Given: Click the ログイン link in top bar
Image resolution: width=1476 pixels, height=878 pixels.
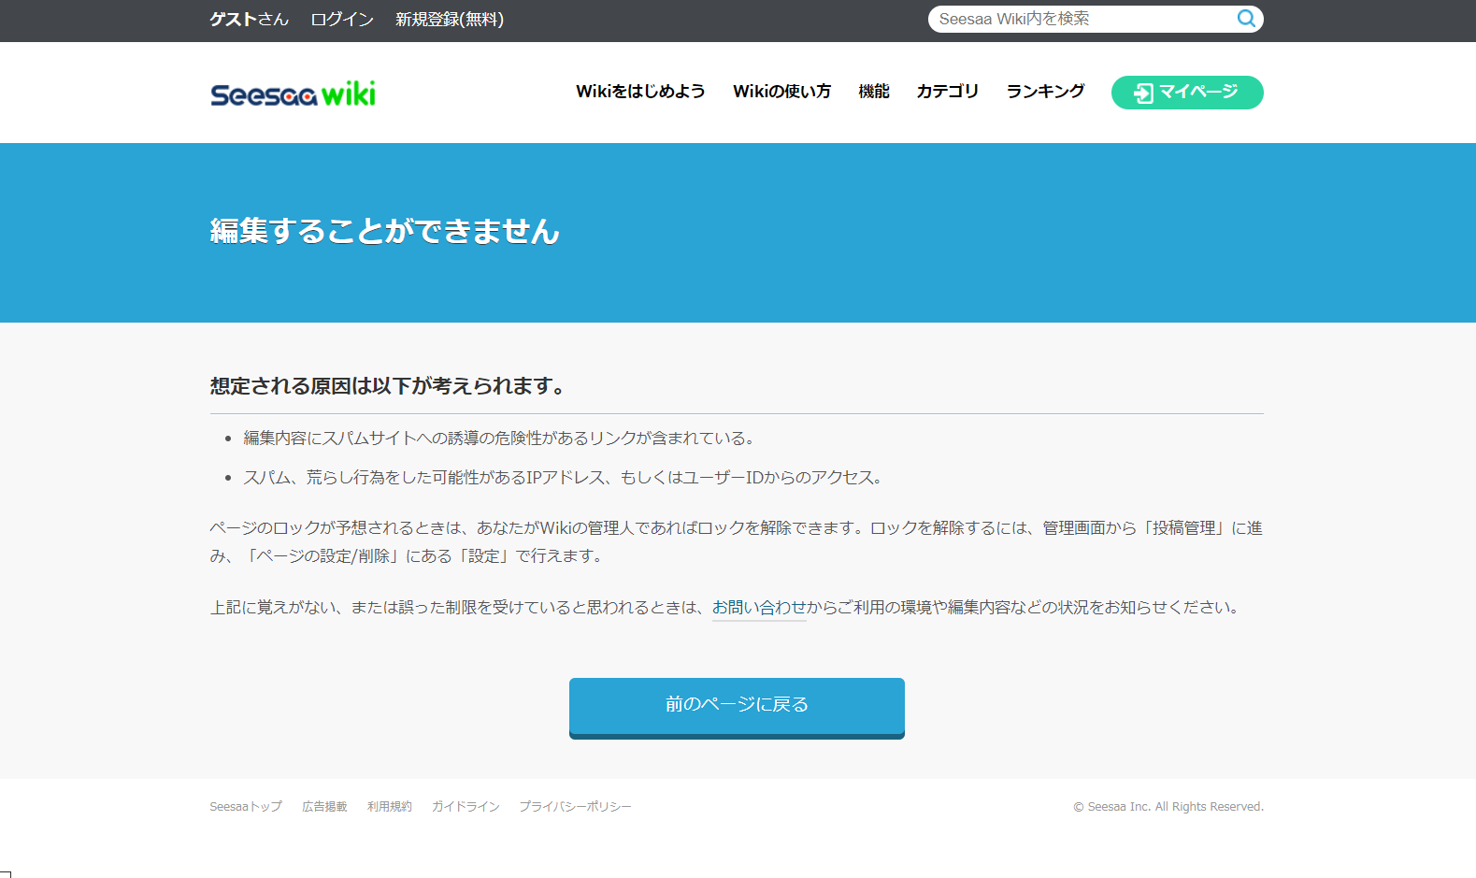Looking at the screenshot, I should (341, 20).
